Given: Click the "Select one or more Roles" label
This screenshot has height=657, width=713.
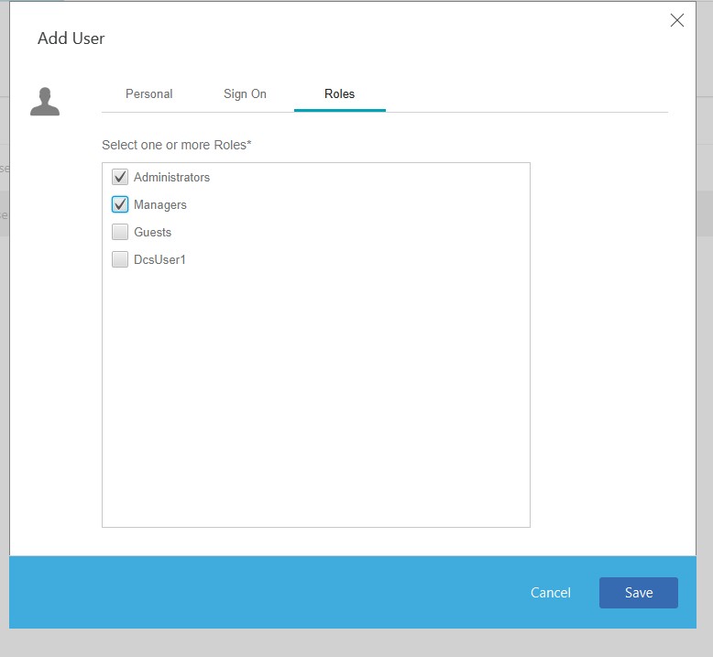Looking at the screenshot, I should click(177, 145).
